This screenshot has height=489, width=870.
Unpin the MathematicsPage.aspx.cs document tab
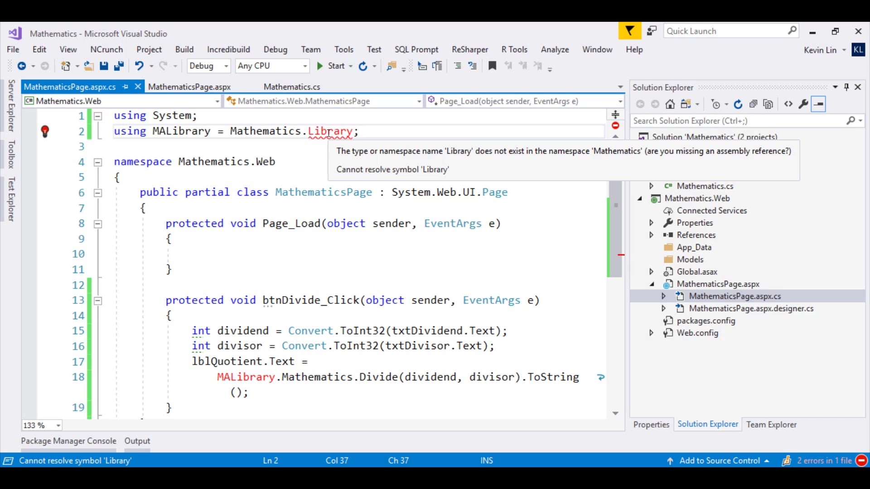coord(126,86)
